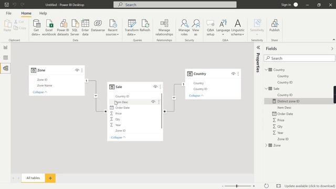Expand the Properties pane
336x189 pixels.
(258, 47)
